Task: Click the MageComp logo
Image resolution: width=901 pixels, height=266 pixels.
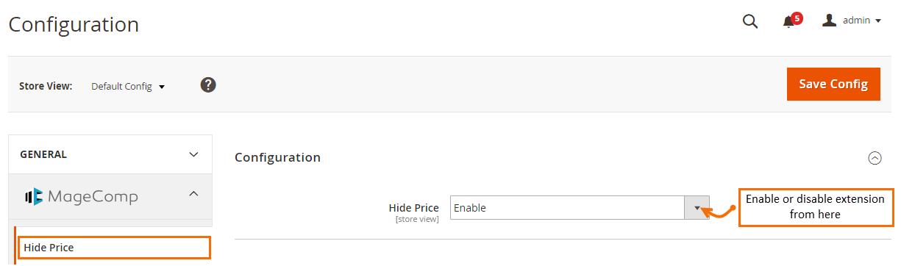Action: [x=81, y=196]
